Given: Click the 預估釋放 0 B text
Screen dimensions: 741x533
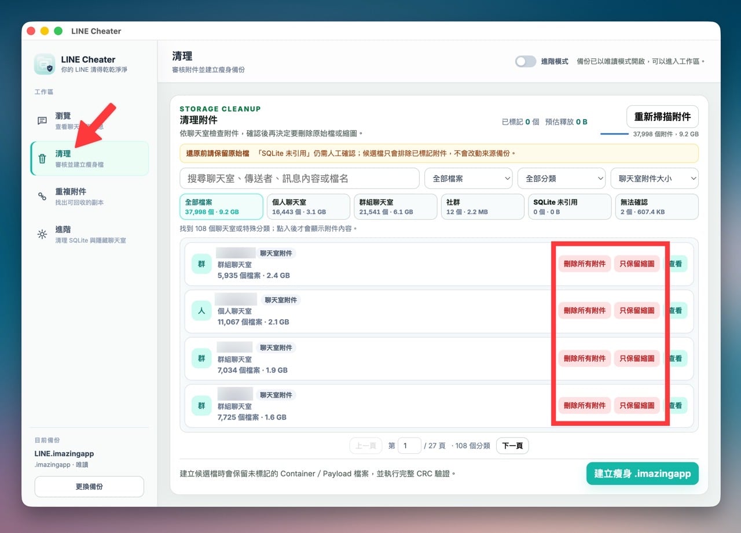Looking at the screenshot, I should (x=566, y=122).
